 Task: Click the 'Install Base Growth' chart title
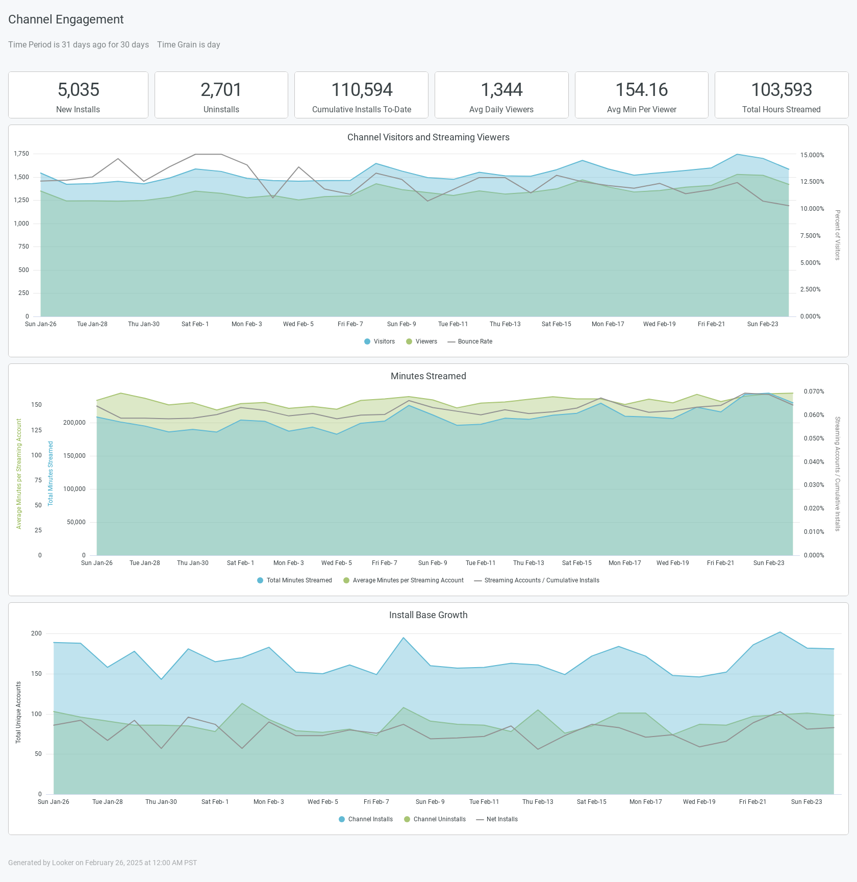click(428, 615)
